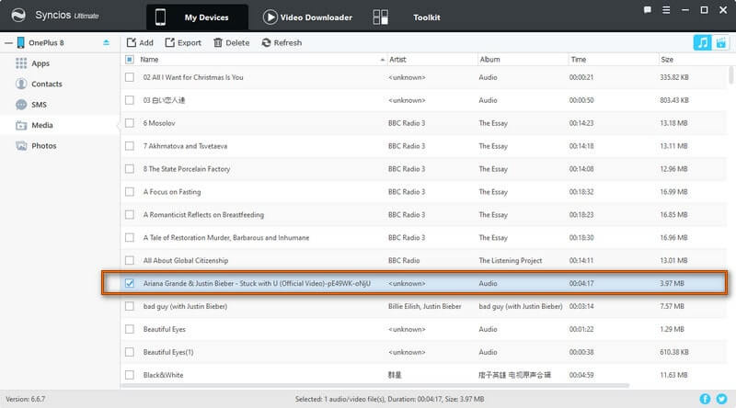Click The Listening Project album cell

click(x=511, y=261)
